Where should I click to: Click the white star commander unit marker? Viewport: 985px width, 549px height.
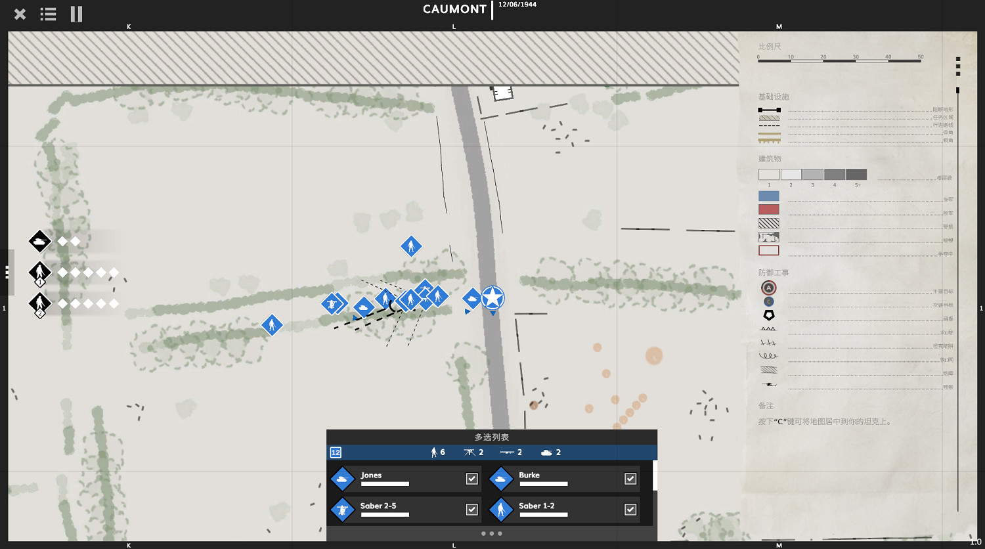pos(492,298)
